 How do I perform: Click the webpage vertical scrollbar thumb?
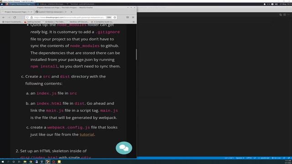136,55
